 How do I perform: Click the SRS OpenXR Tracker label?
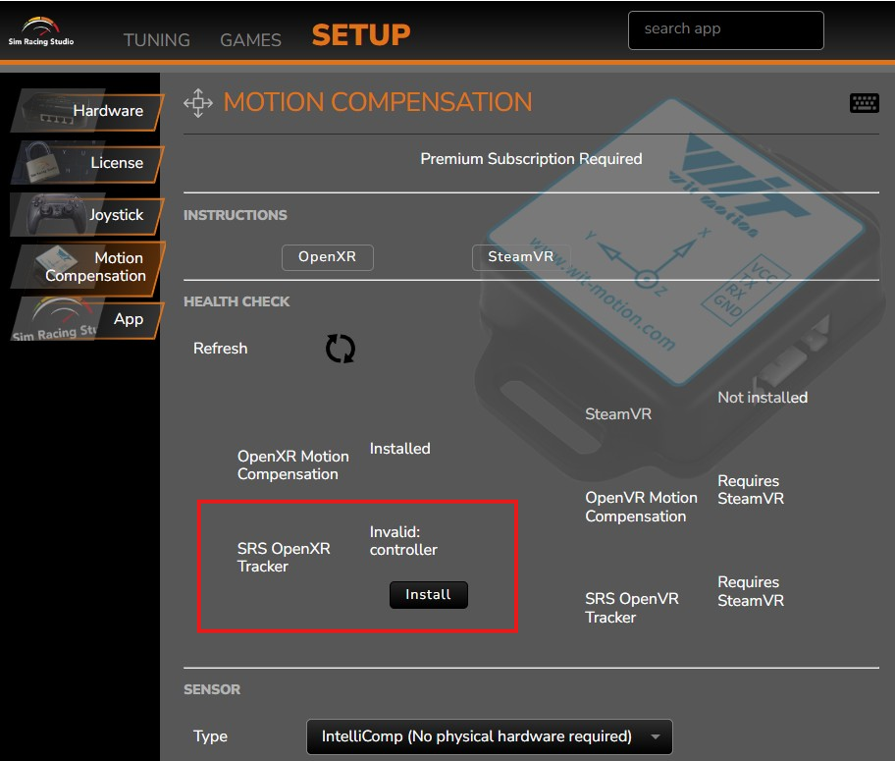point(284,557)
